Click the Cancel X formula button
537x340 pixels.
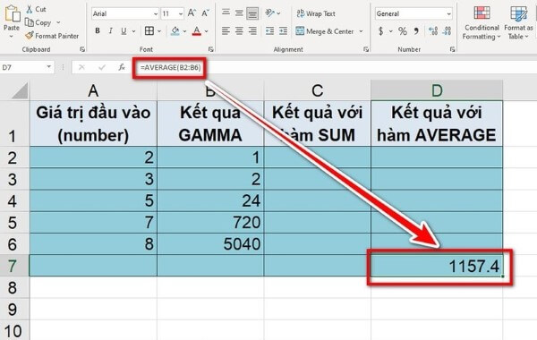coord(81,67)
